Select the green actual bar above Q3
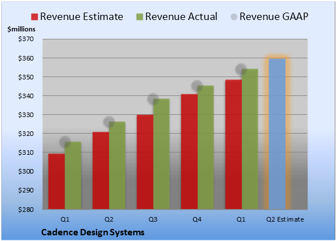336x241 pixels. [x=161, y=154]
